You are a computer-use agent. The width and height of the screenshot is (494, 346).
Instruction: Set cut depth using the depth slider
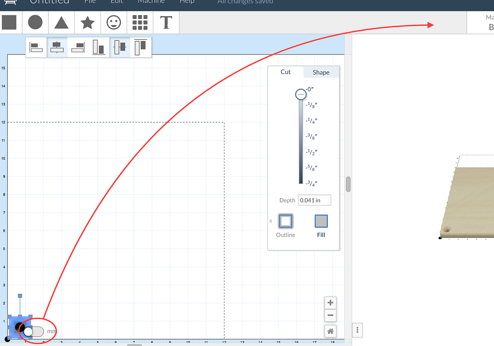[x=301, y=94]
